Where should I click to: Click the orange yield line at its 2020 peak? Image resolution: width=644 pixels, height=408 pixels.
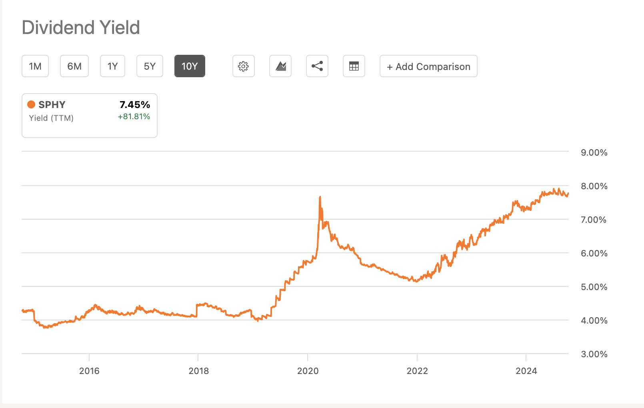[x=320, y=197]
